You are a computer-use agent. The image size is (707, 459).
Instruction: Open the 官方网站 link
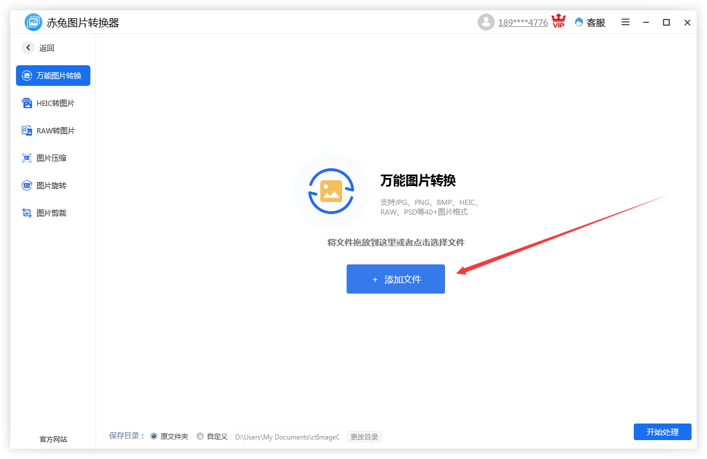click(x=53, y=440)
